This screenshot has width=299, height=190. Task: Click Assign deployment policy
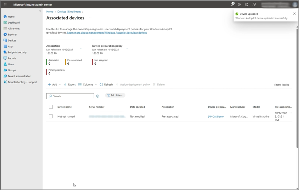point(133,84)
